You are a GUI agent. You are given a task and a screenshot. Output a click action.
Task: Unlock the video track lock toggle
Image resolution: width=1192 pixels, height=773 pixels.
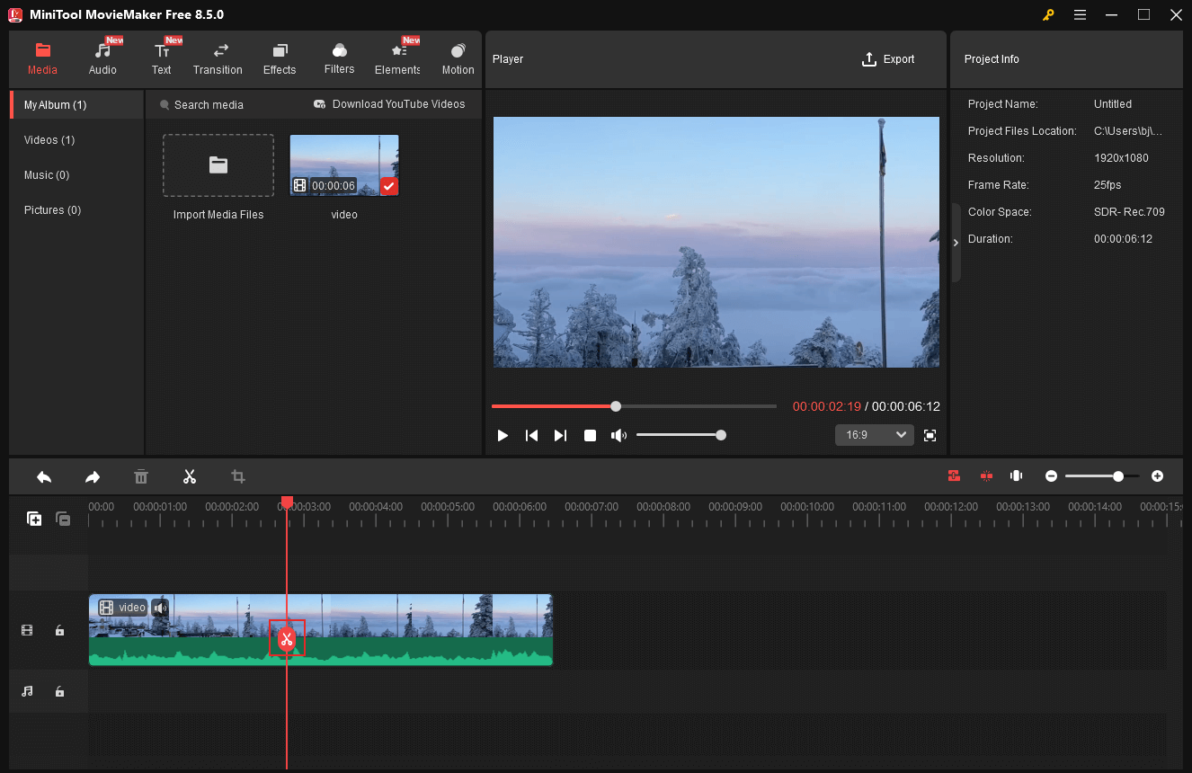[x=59, y=630]
